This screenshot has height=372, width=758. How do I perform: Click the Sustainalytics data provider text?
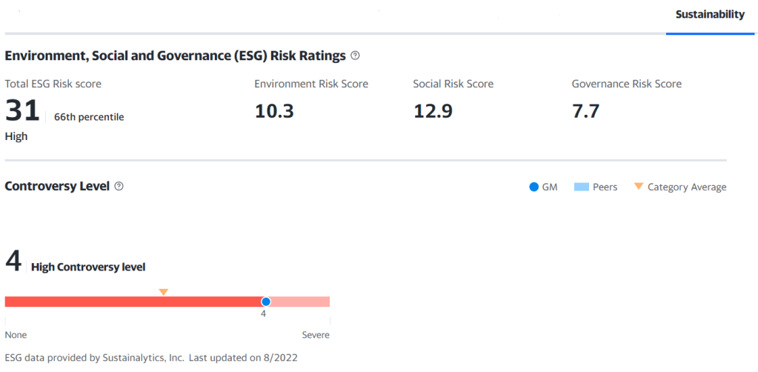pos(94,357)
